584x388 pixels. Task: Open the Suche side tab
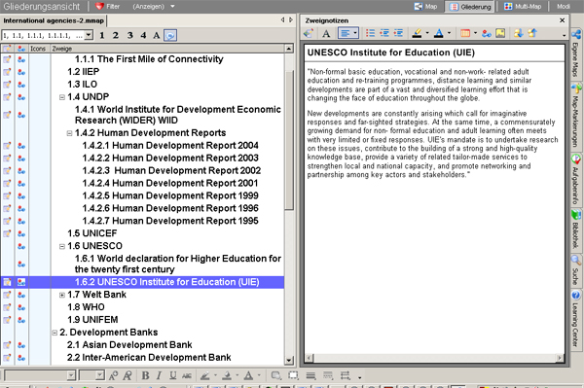[576, 270]
